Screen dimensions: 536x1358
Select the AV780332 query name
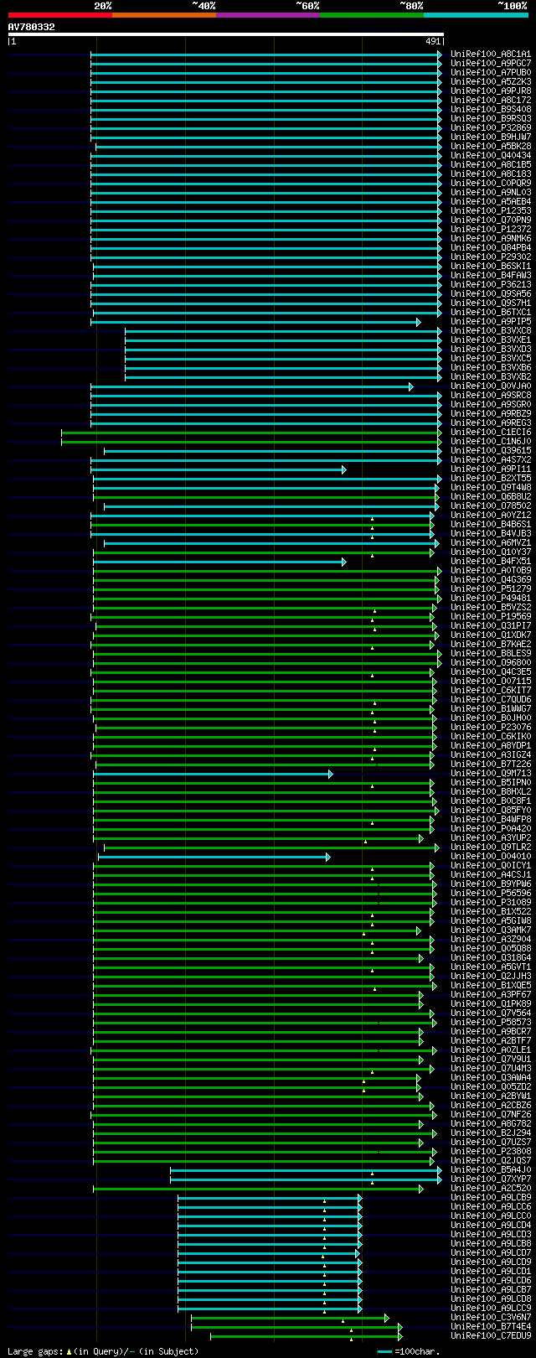(x=32, y=27)
